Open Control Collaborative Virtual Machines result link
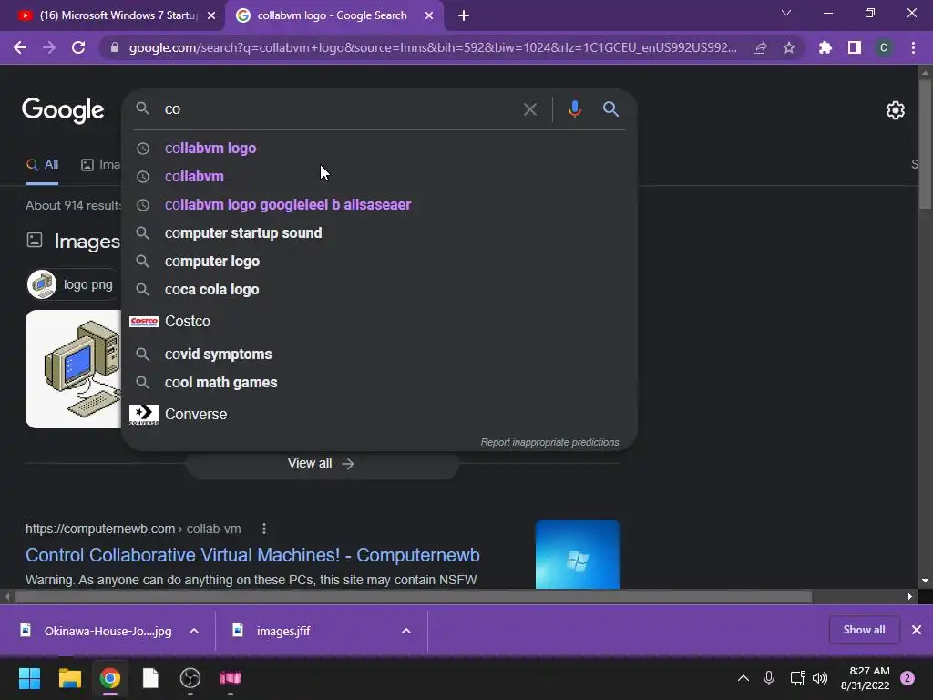This screenshot has height=700, width=933. (253, 555)
